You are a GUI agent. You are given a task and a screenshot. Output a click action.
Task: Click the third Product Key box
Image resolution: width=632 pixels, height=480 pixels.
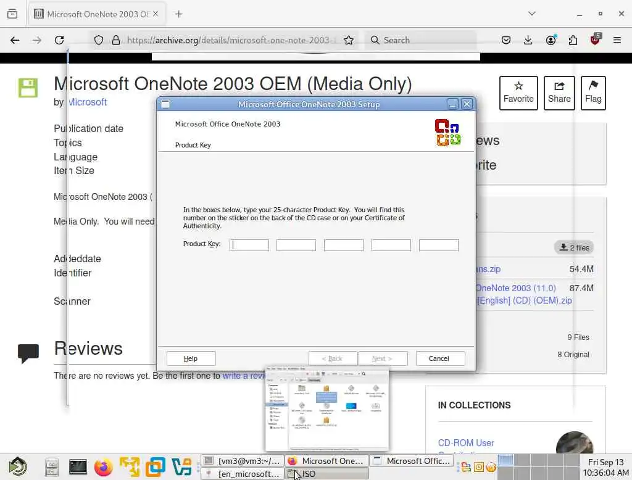point(344,245)
